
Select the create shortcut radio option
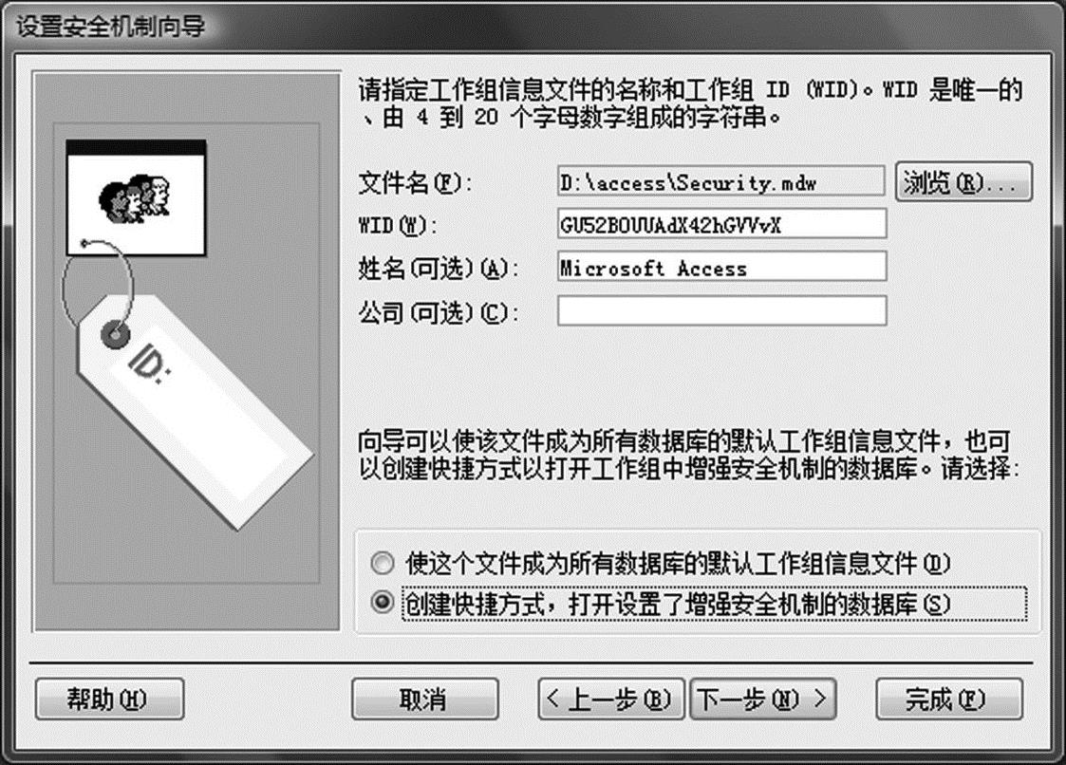point(383,602)
